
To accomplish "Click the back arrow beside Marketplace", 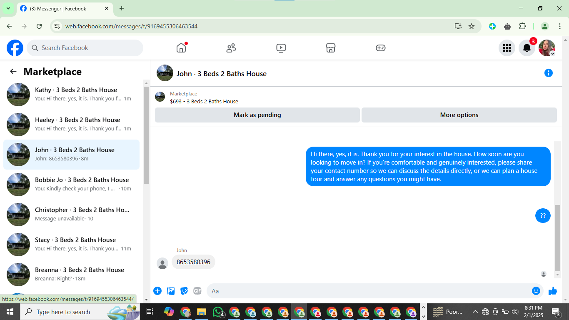I will [13, 71].
